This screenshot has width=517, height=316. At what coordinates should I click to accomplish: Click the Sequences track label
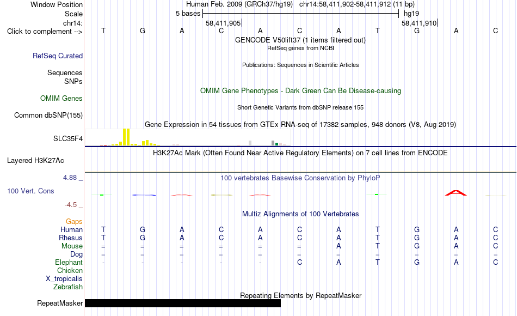(x=65, y=72)
